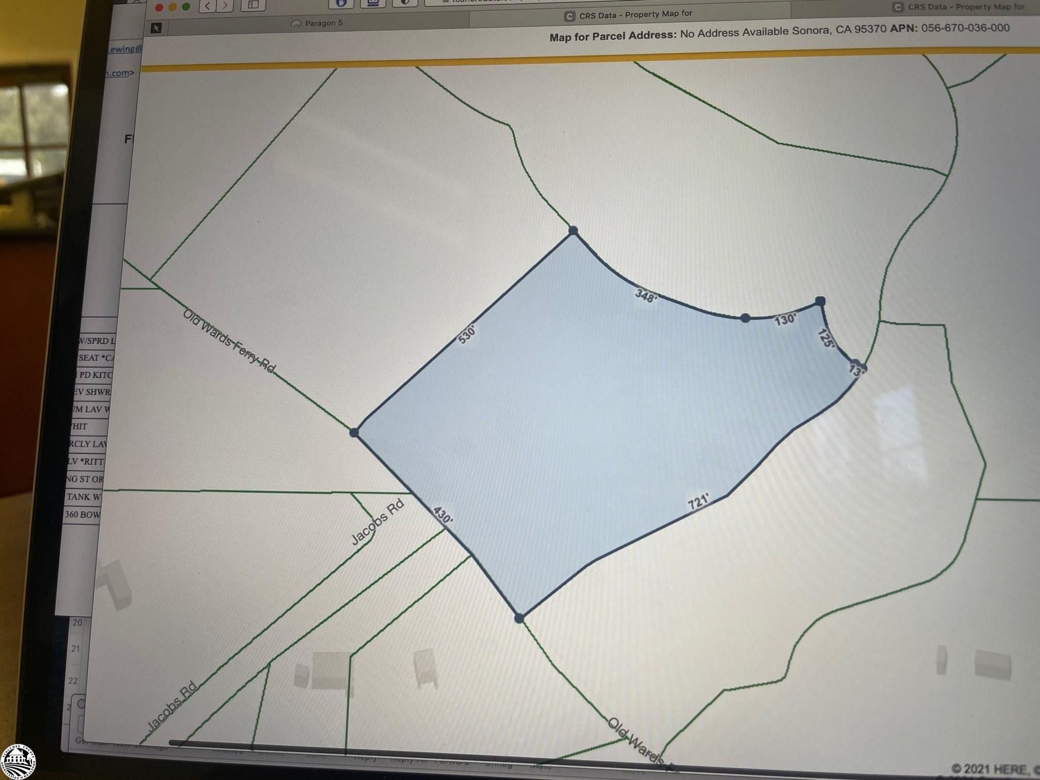Click the Jacobs Rd label near the bottom-left corner
The width and height of the screenshot is (1040, 780).
(172, 706)
